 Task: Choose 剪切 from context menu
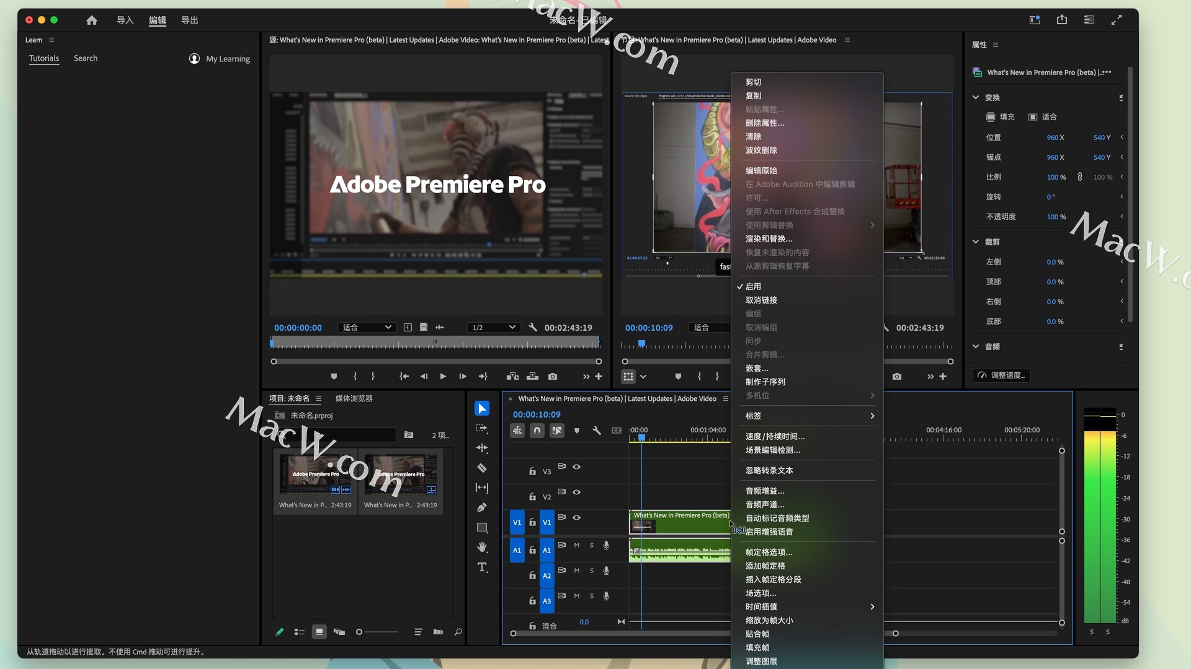point(807,82)
